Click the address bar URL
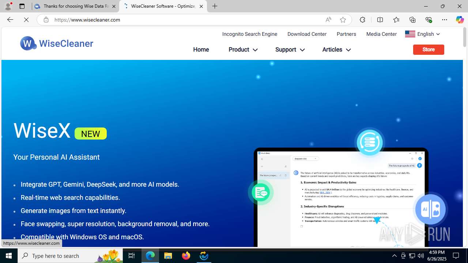This screenshot has width=468, height=263. pyautogui.click(x=87, y=20)
